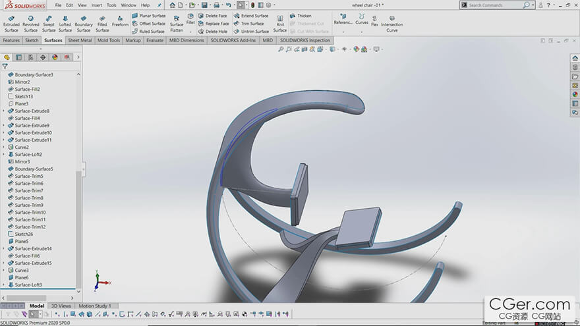The height and width of the screenshot is (326, 580).
Task: Open the Tools menu
Action: click(x=111, y=5)
